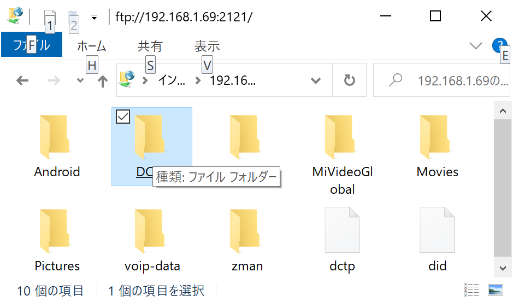Expand the ribbon with the chevron
Screen dimensions: 513x301
click(x=475, y=45)
